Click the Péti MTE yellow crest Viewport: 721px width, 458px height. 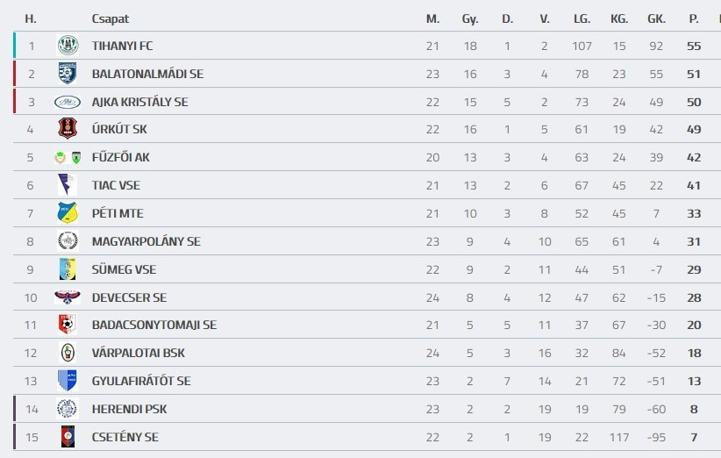pyautogui.click(x=68, y=213)
